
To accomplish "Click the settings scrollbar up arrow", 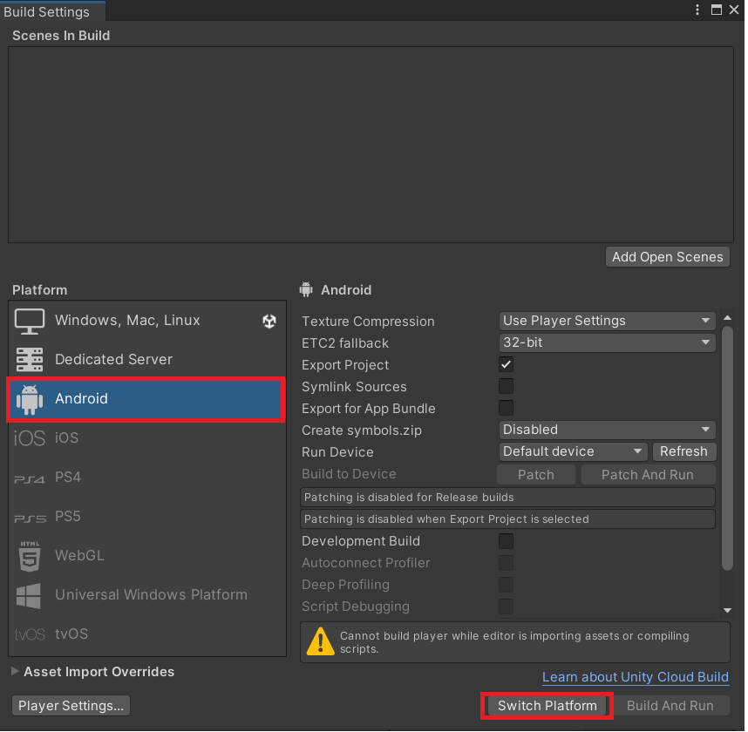I will coord(727,318).
